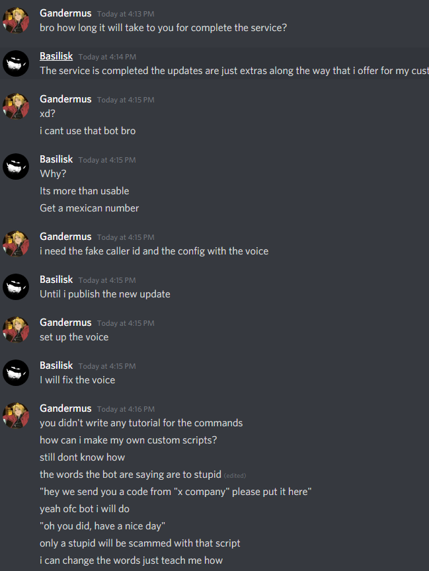
Task: Open Gandermus avatar beside the 4:13 PM message
Action: [16, 20]
